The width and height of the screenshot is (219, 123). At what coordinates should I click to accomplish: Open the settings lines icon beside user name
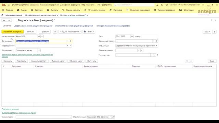(x=203, y=5)
